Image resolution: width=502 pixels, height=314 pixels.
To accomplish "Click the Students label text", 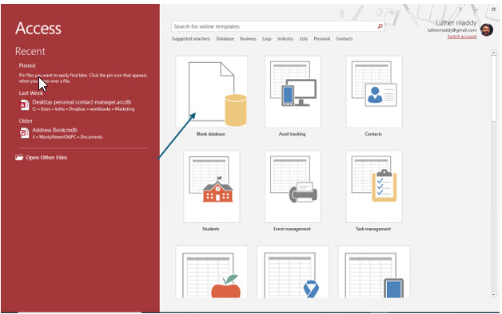I will point(211,229).
